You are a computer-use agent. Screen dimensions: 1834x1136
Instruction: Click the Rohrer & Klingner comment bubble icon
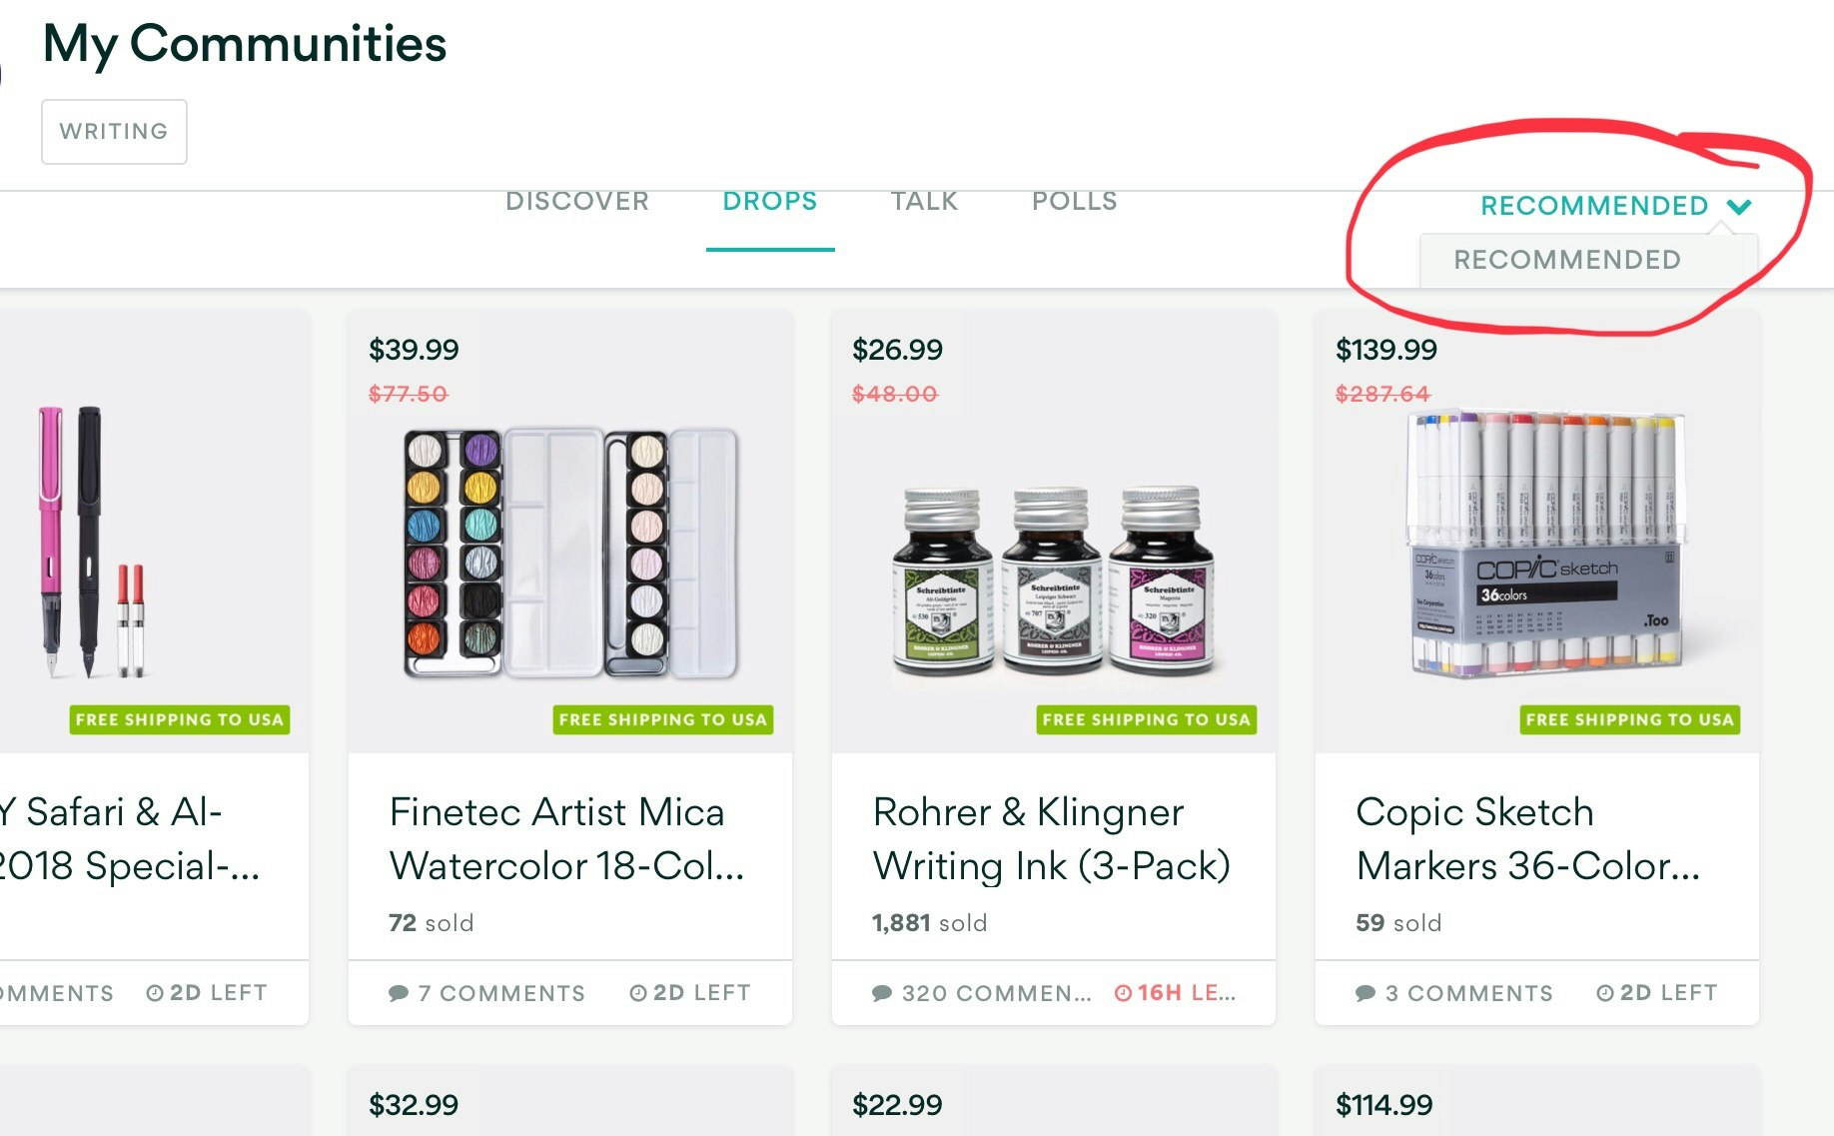[882, 993]
